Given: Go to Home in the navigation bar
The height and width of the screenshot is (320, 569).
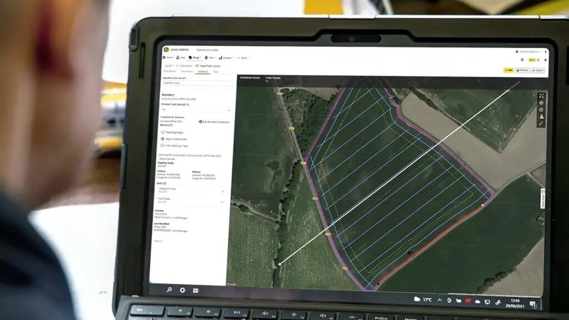Looking at the screenshot, I should (168, 57).
